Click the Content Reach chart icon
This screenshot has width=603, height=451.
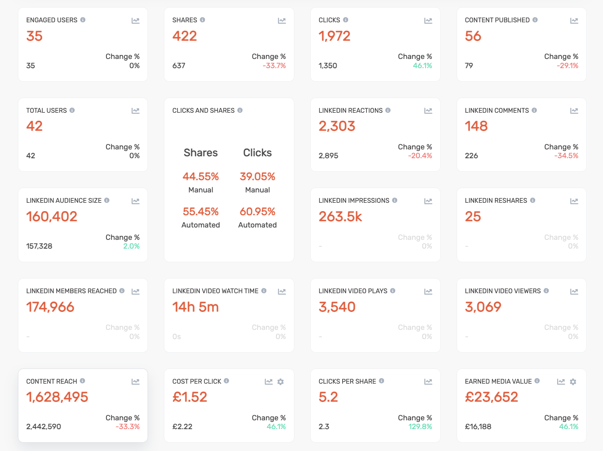(136, 382)
